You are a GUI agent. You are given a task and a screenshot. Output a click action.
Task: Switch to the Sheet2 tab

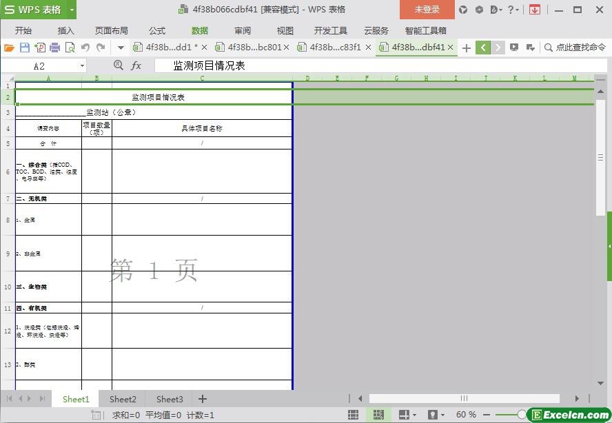pyautogui.click(x=123, y=399)
